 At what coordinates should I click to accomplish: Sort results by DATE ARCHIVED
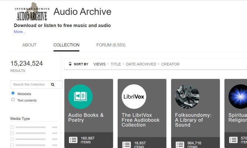(141, 64)
